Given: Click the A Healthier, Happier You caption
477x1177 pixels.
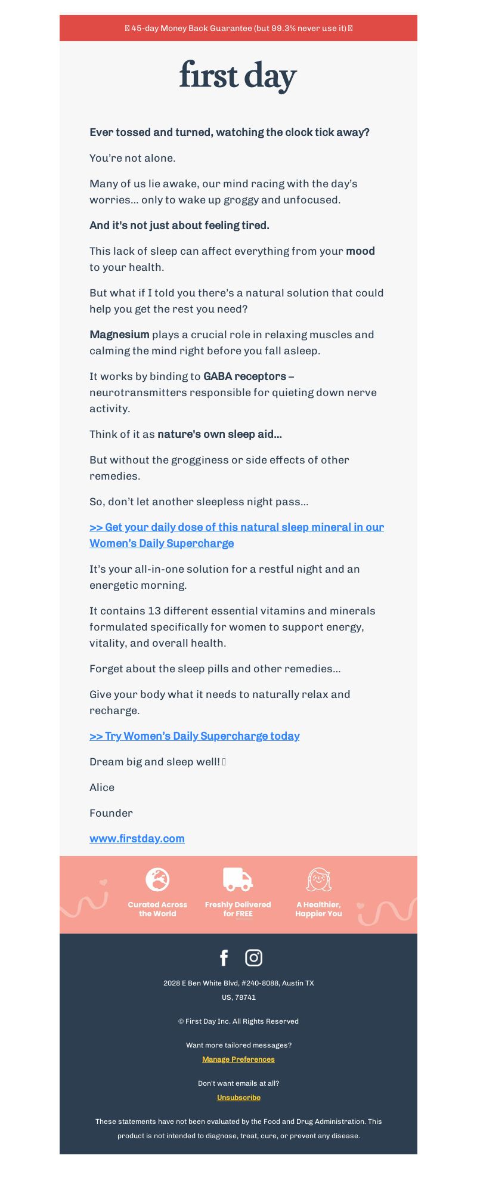Looking at the screenshot, I should tap(318, 909).
